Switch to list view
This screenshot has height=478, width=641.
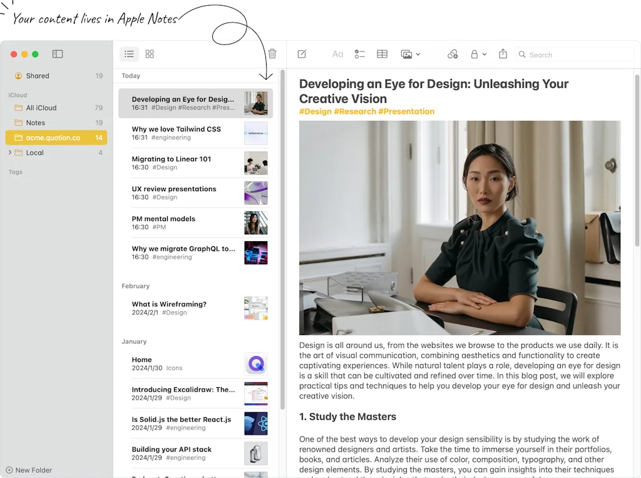coord(129,55)
